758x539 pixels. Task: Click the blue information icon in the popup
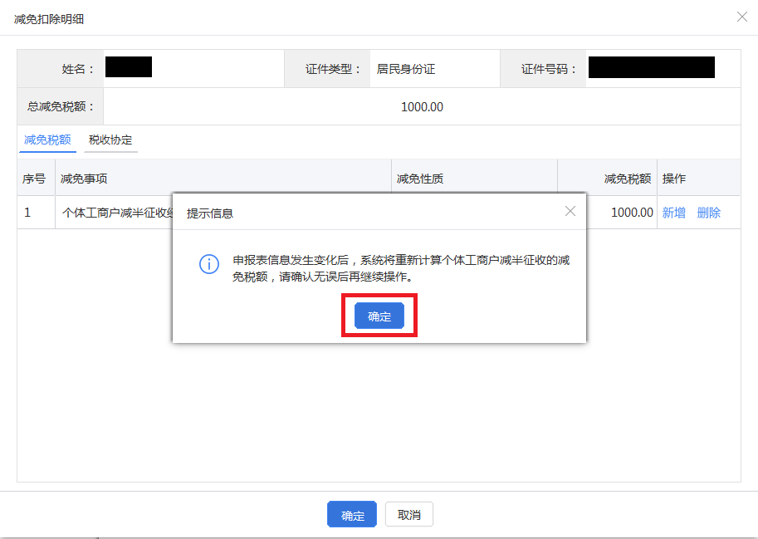click(x=208, y=264)
